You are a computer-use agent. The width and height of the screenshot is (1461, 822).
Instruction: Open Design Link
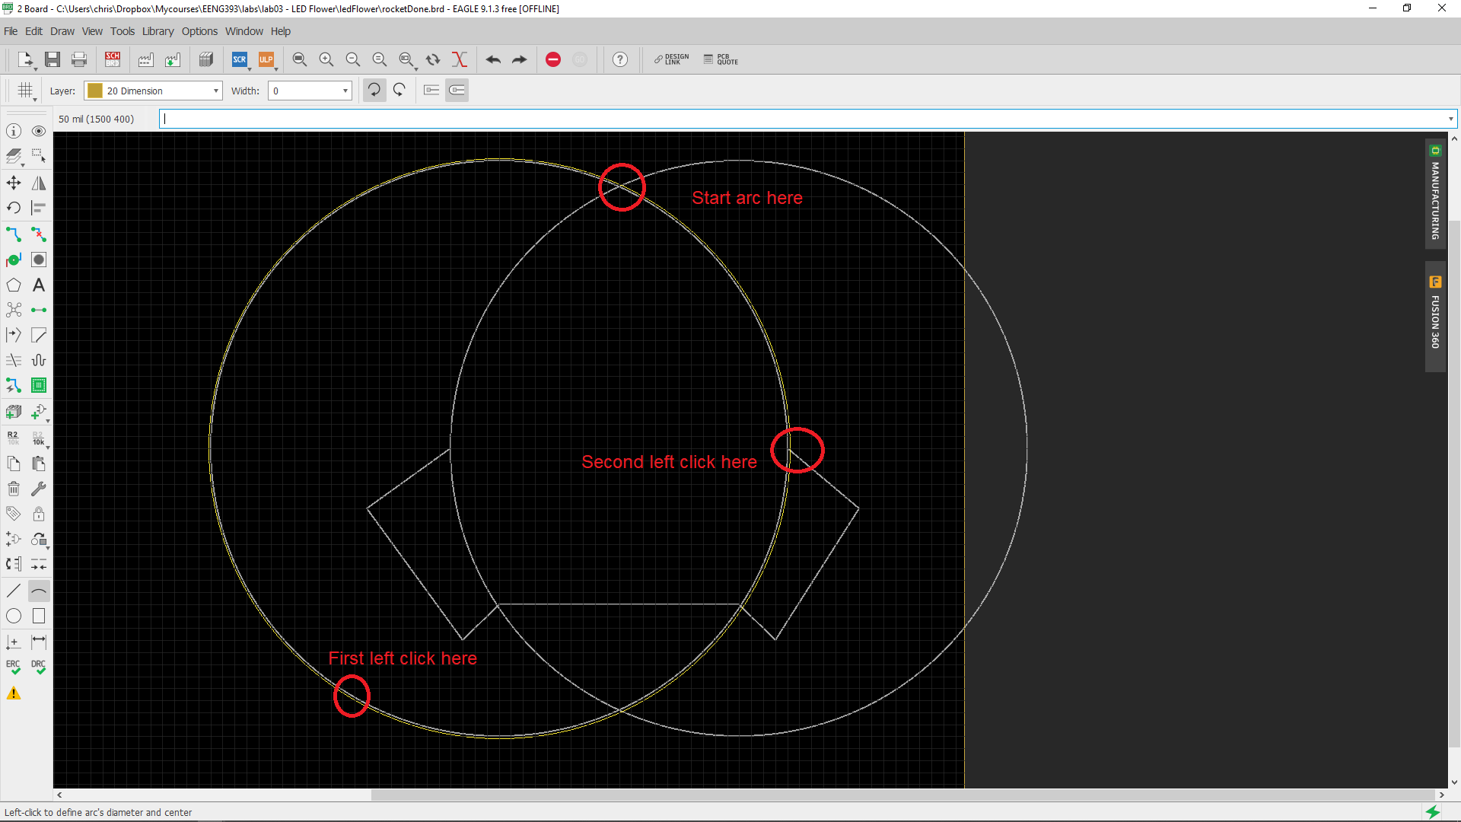pyautogui.click(x=672, y=59)
